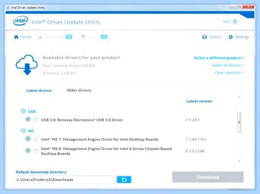Switch to Latest drivers tab

pyautogui.click(x=39, y=91)
